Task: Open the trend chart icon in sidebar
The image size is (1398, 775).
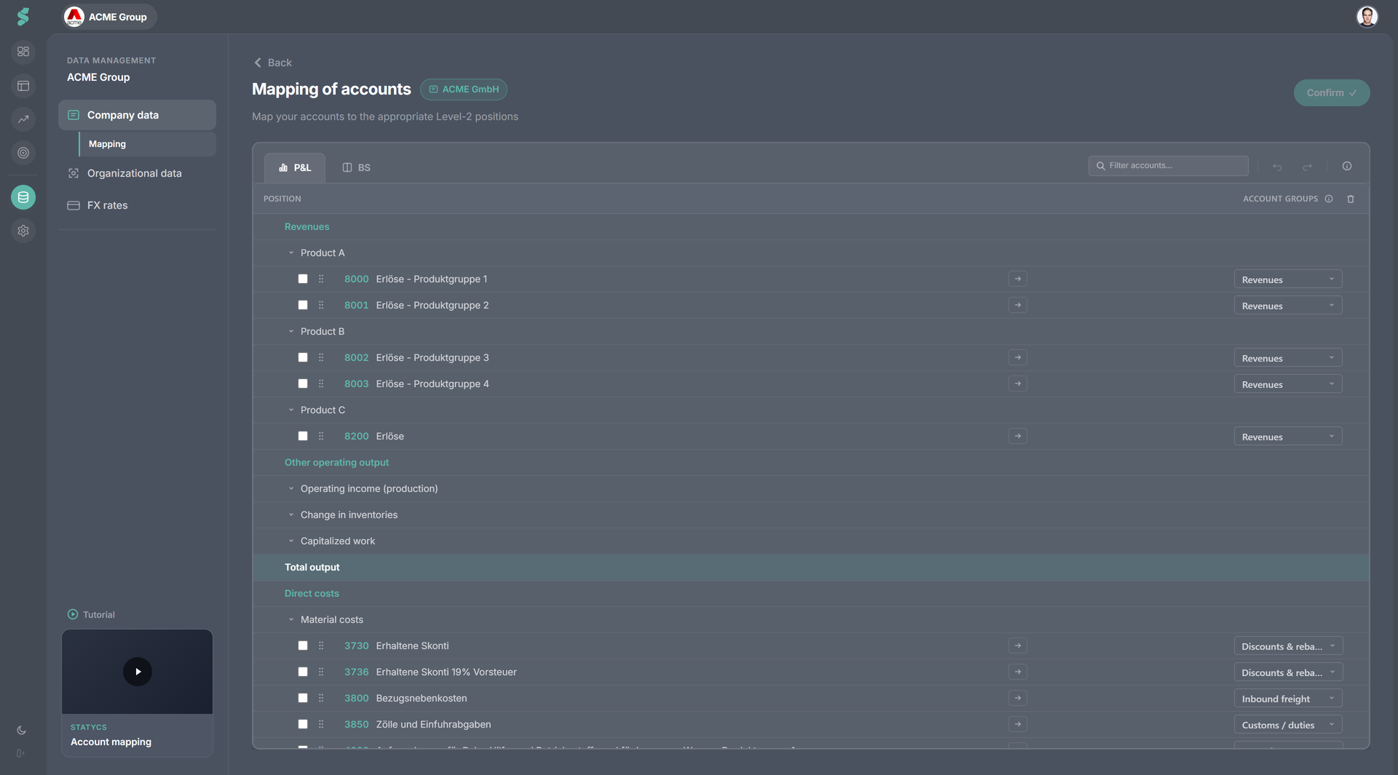Action: [x=23, y=119]
